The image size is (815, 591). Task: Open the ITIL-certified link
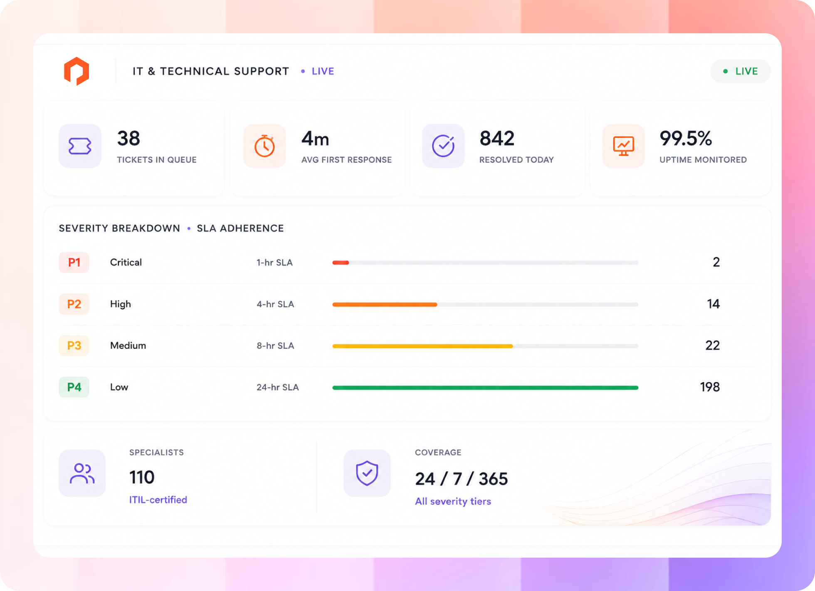coord(158,499)
